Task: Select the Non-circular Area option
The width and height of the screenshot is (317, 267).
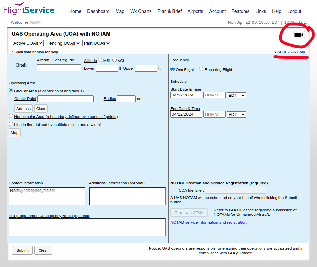Action: click(x=11, y=116)
